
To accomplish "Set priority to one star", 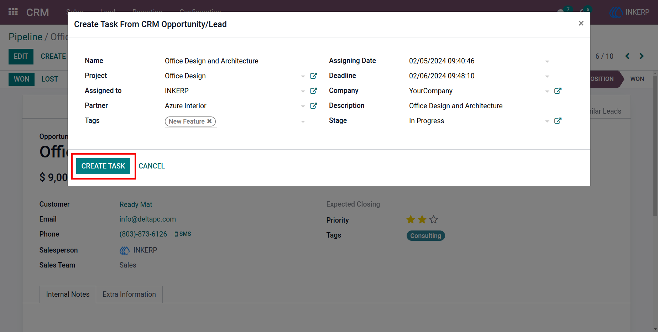I will [411, 219].
